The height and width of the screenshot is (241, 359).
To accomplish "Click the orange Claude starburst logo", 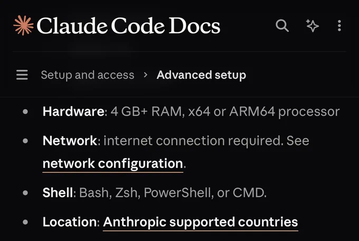I will (x=23, y=25).
